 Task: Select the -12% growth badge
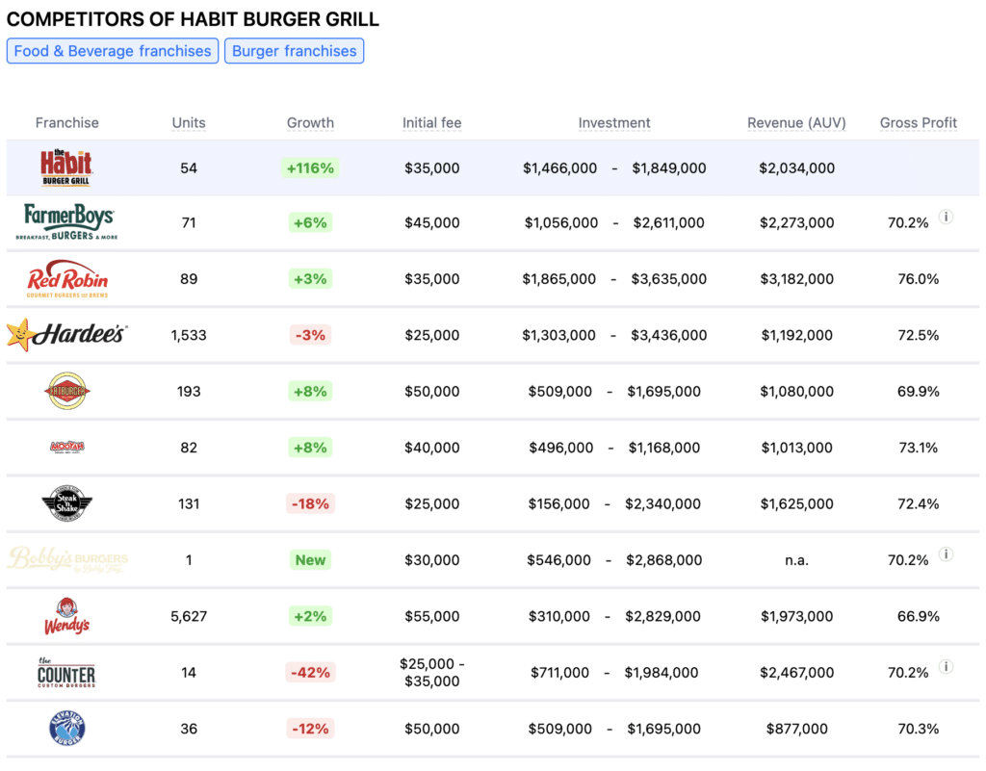tap(310, 729)
